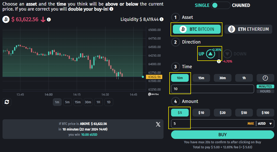The image size is (277, 152).
Task: Click the refresh chart icon
Action: 7,102
